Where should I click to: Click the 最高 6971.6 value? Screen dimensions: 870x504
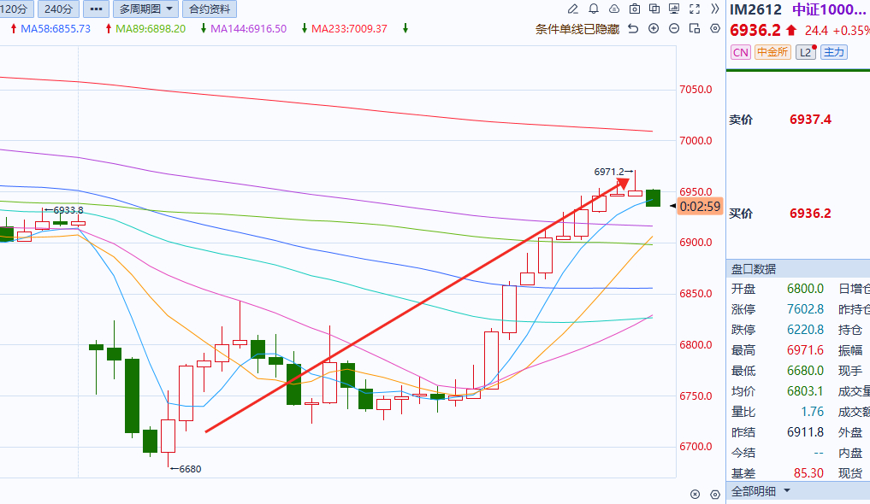coord(805,350)
